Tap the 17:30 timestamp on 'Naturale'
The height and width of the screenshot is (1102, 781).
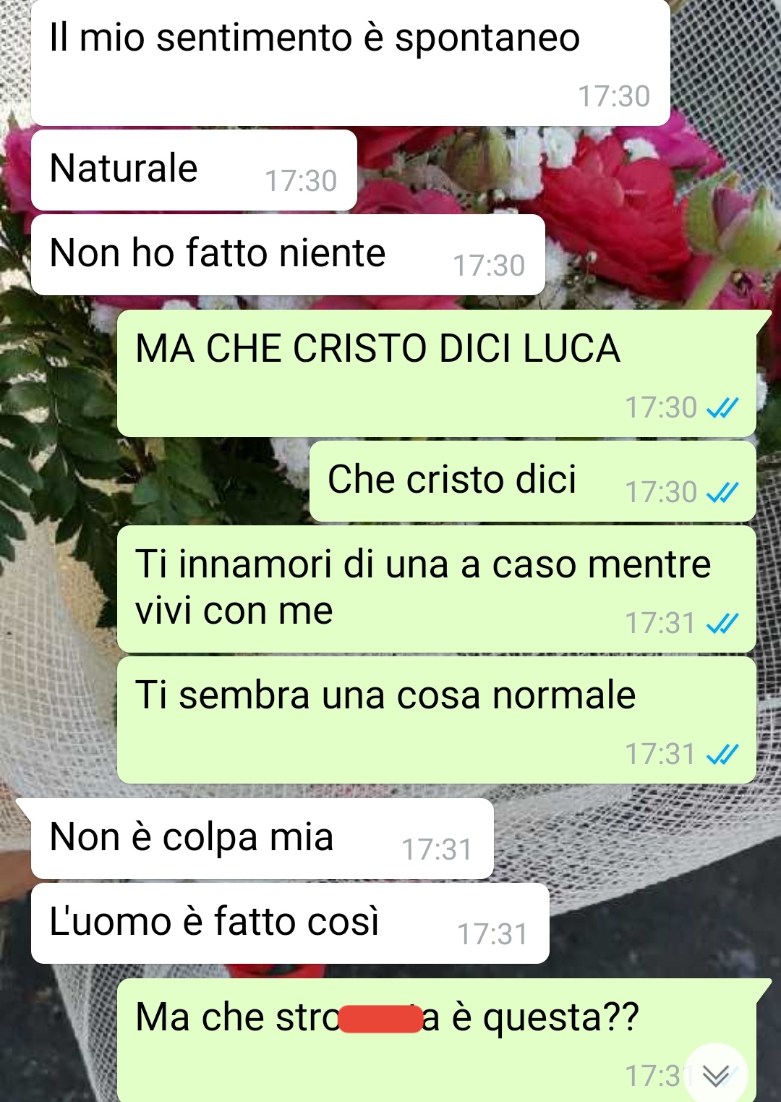pyautogui.click(x=301, y=181)
